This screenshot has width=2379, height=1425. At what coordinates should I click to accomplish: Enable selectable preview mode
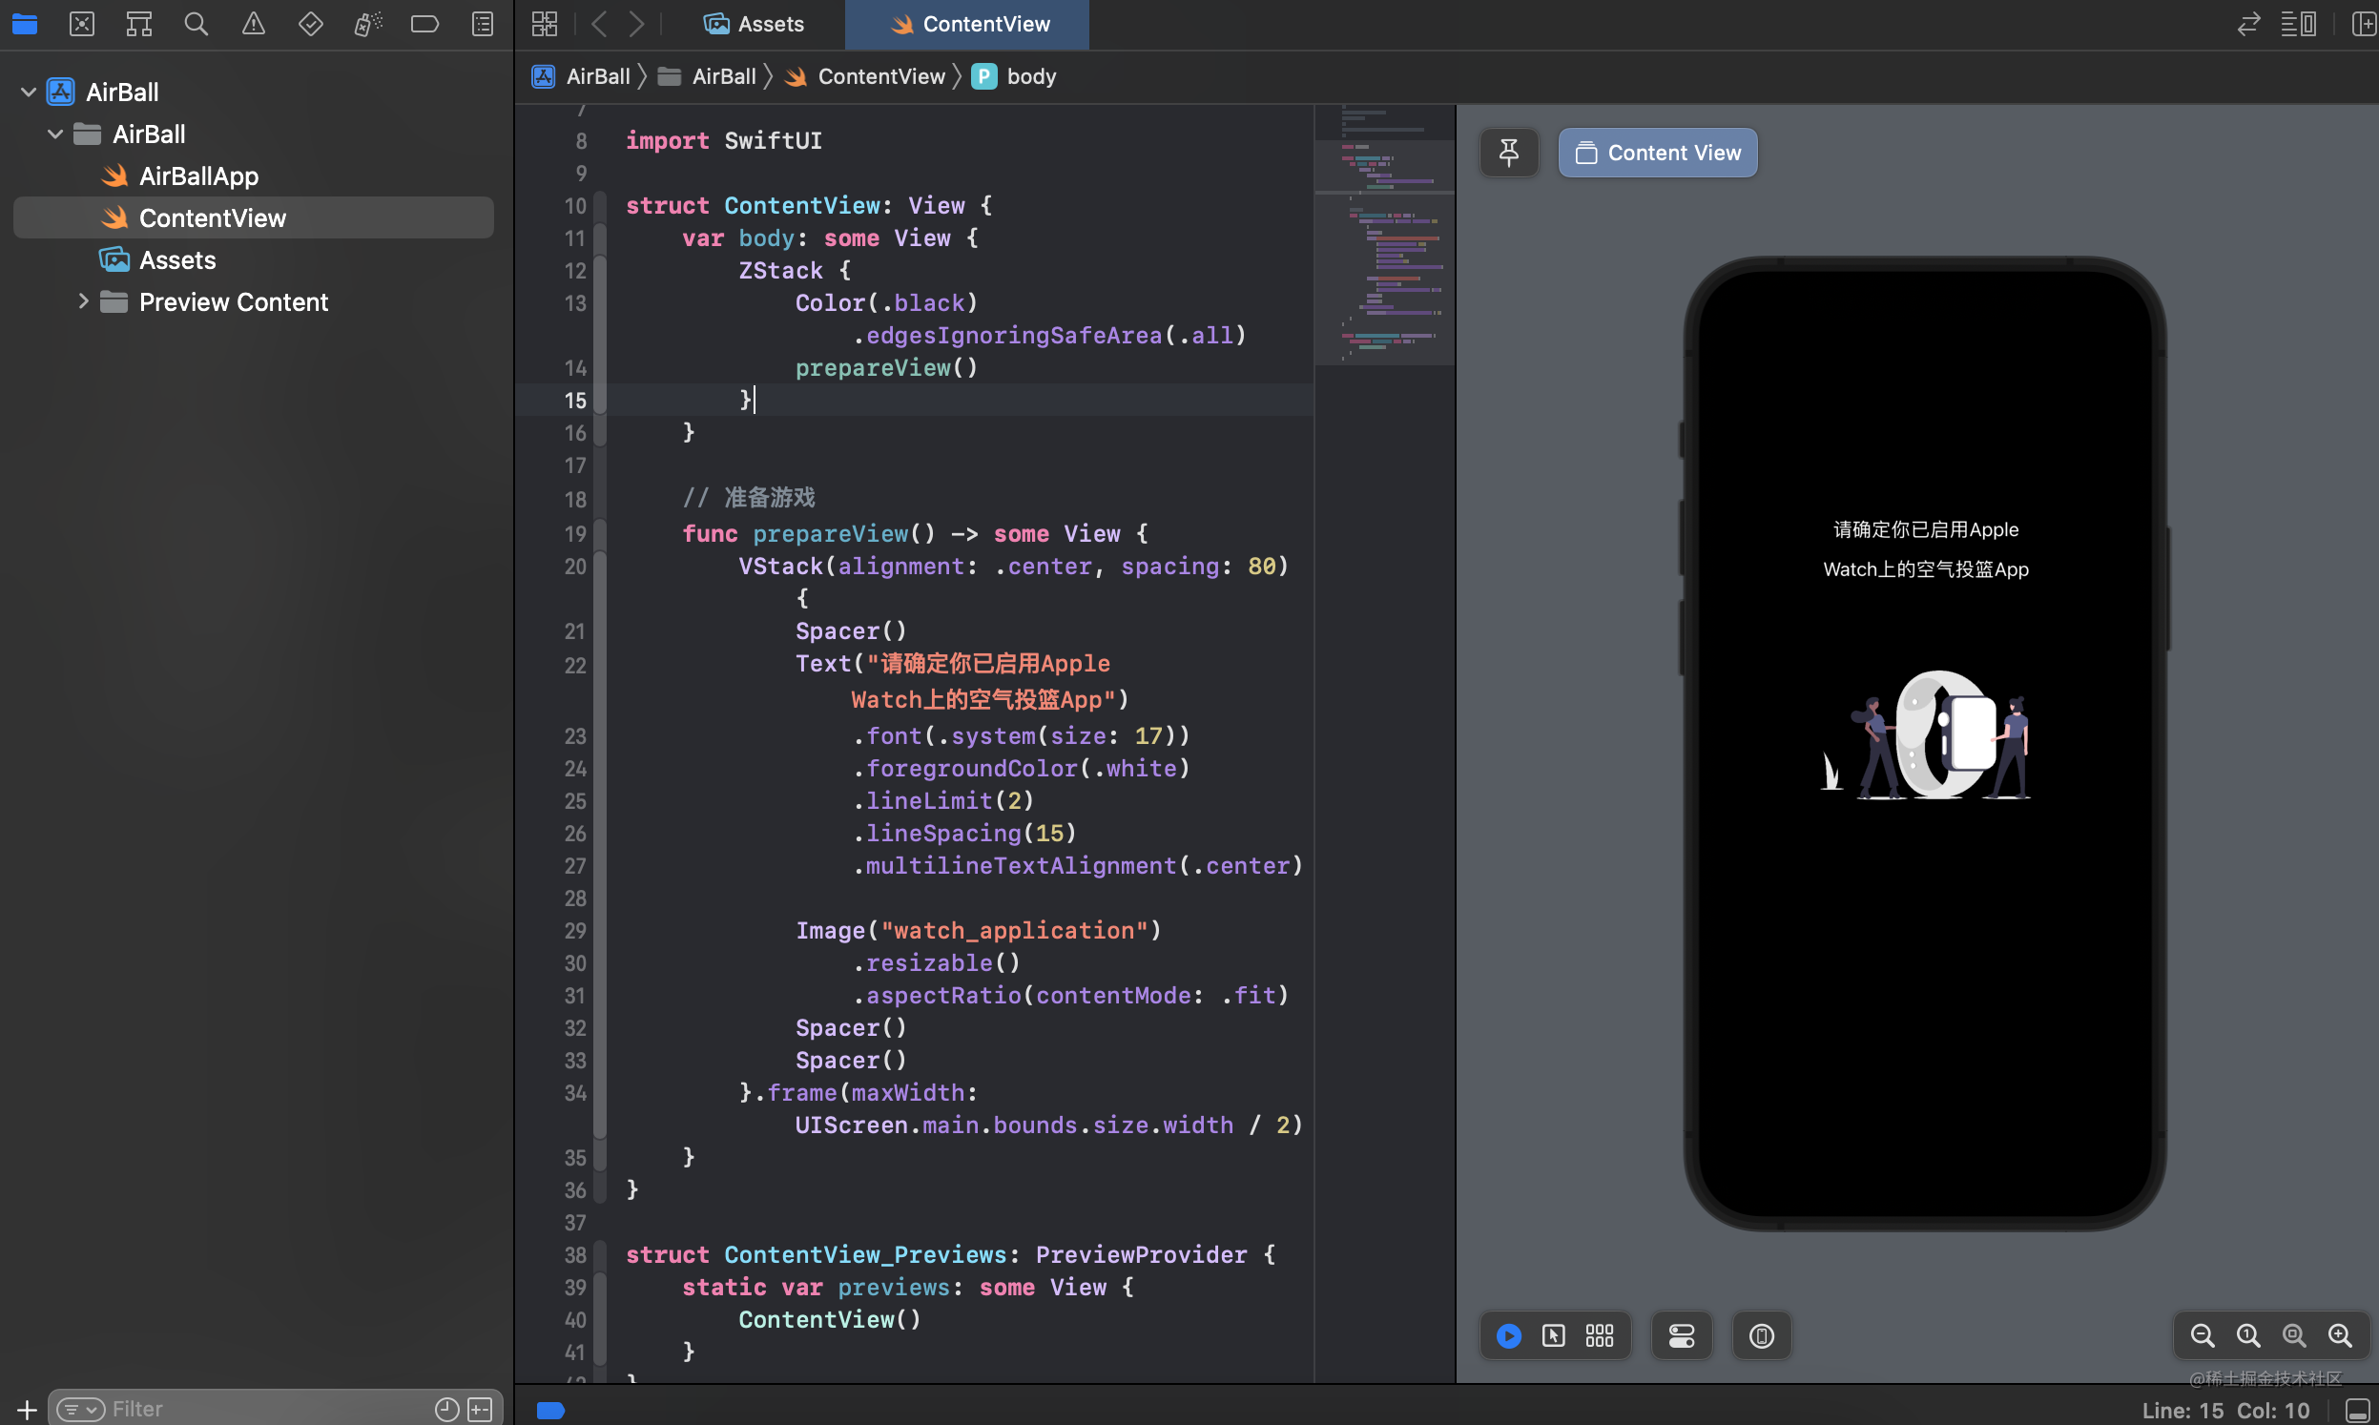point(1553,1335)
